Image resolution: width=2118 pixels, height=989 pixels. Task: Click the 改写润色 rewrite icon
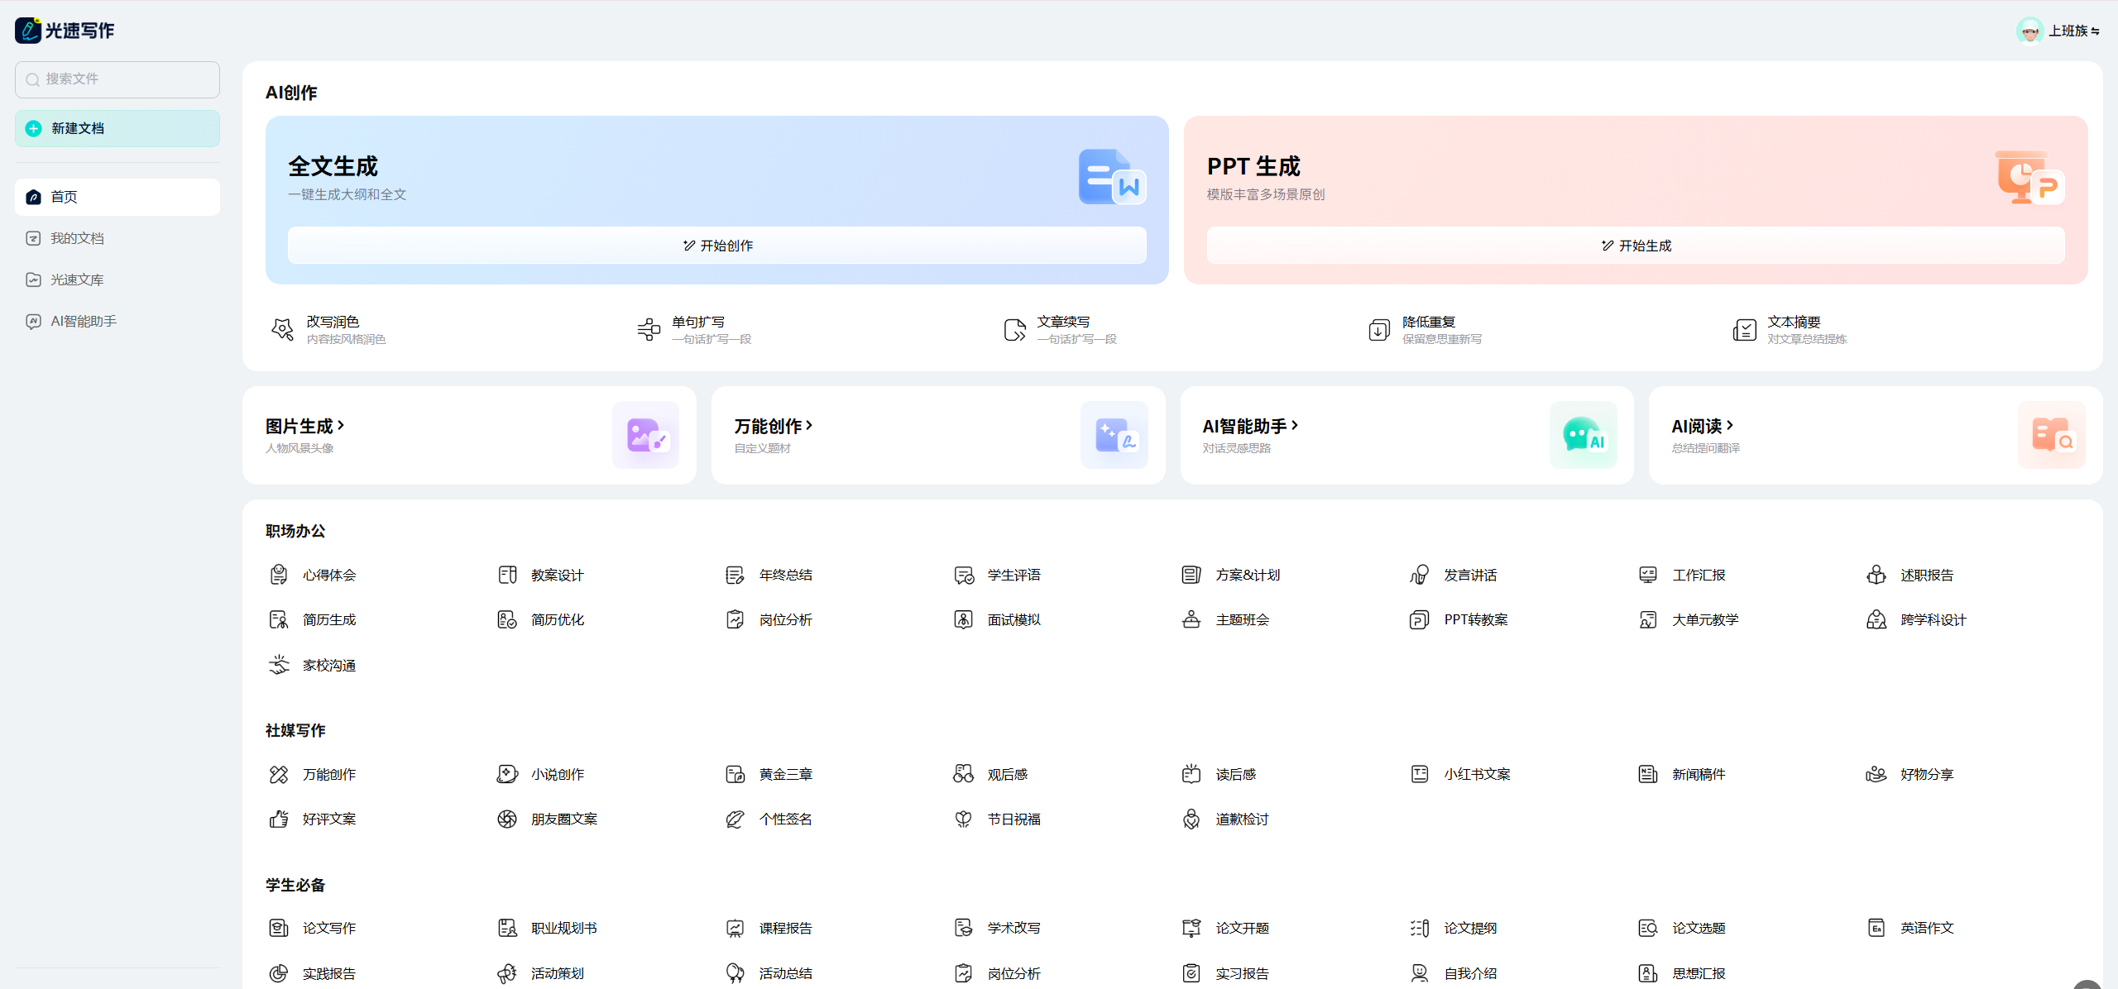pos(282,330)
